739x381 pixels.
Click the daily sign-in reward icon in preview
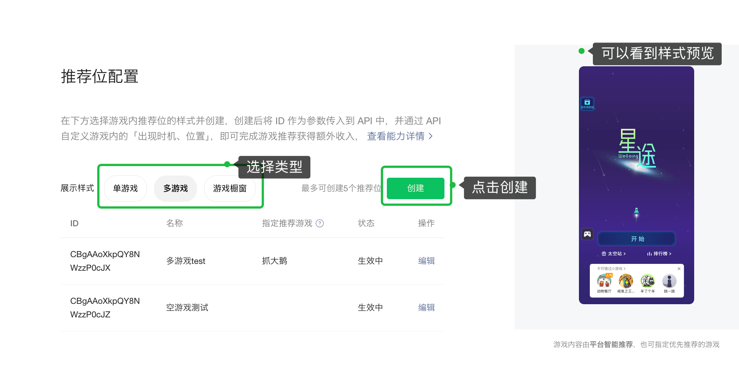point(587,103)
